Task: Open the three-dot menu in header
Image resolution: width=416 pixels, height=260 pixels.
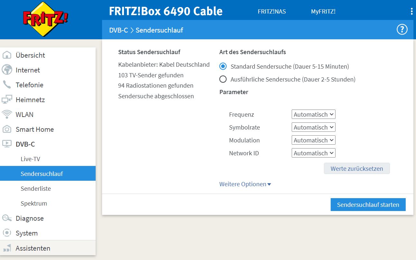Action: tap(411, 12)
